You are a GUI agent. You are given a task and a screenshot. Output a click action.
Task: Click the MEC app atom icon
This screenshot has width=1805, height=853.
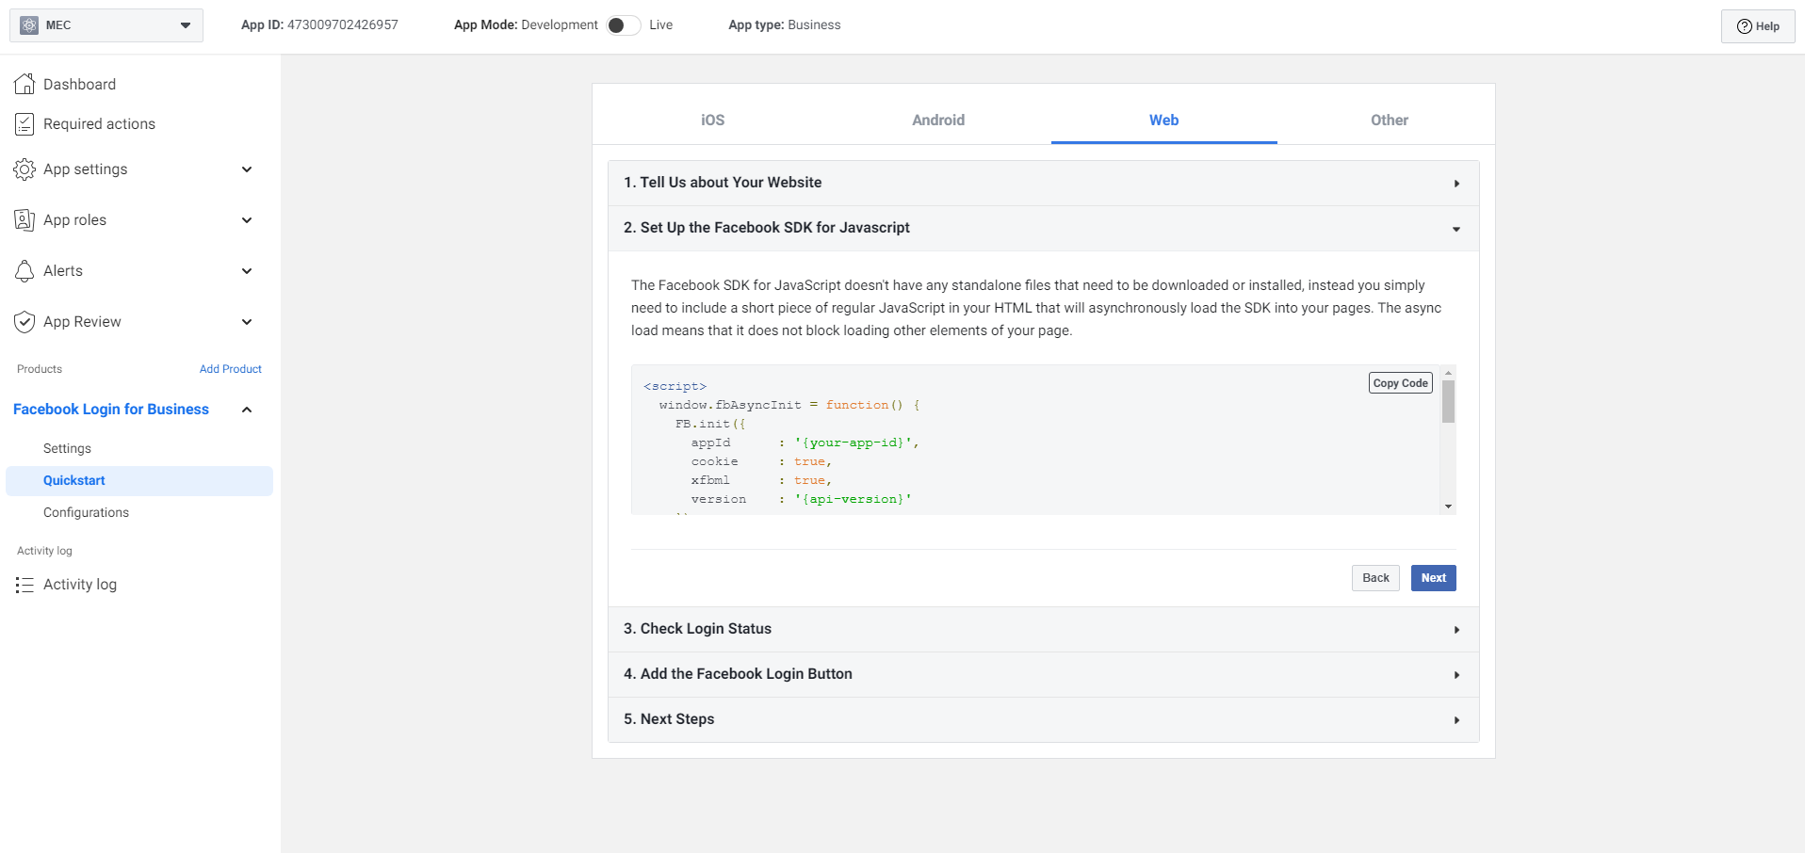tap(29, 25)
